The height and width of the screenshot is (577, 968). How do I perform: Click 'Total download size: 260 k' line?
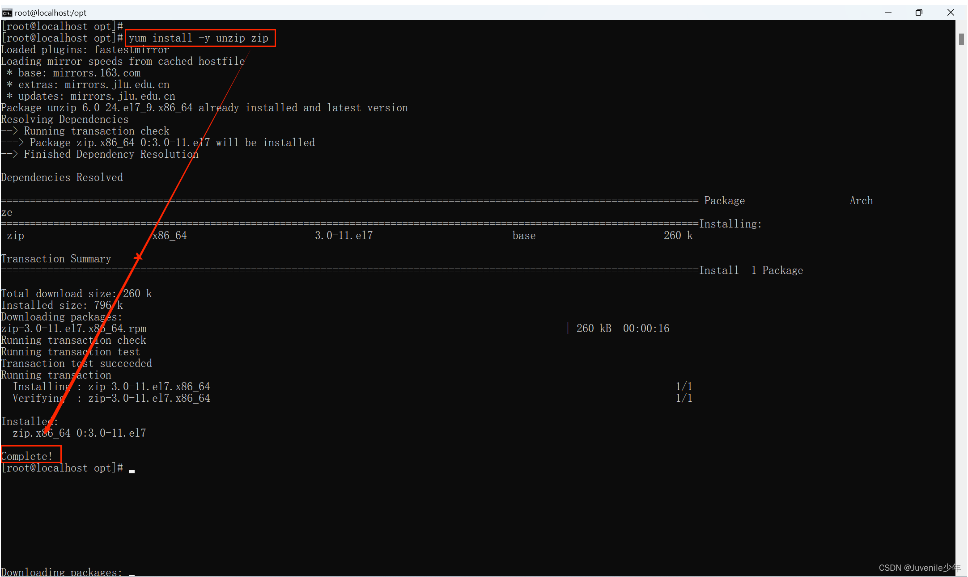point(76,294)
